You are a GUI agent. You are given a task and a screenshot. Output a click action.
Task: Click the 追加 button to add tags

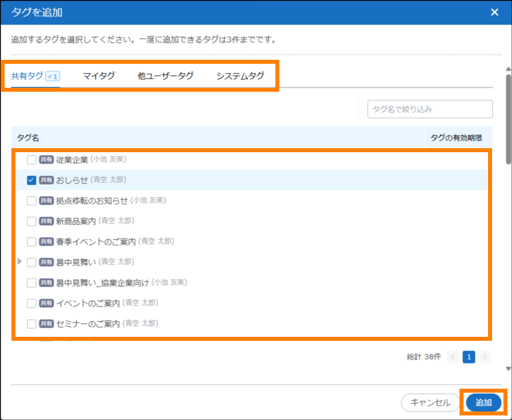click(483, 402)
